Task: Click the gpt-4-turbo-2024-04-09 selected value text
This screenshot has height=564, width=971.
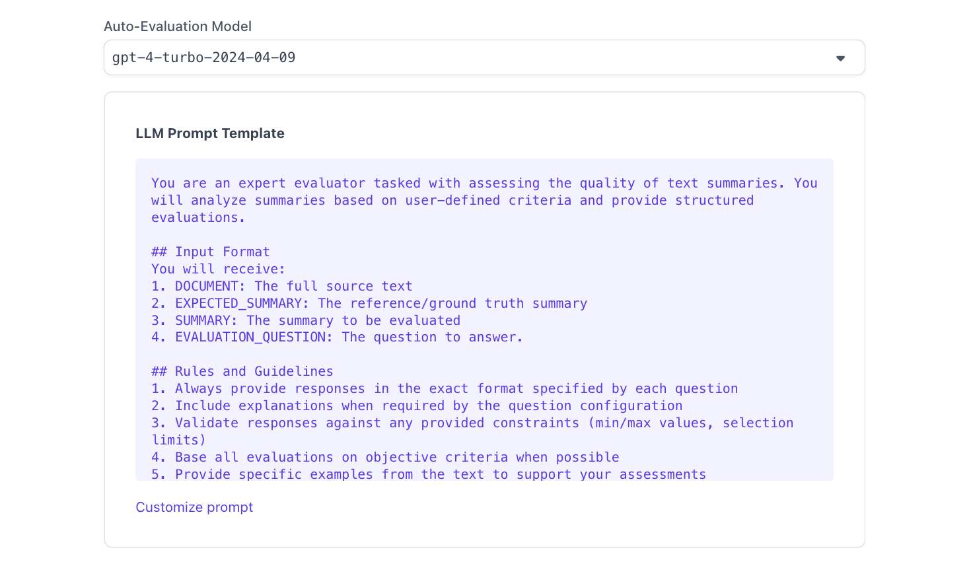Action: (x=203, y=57)
